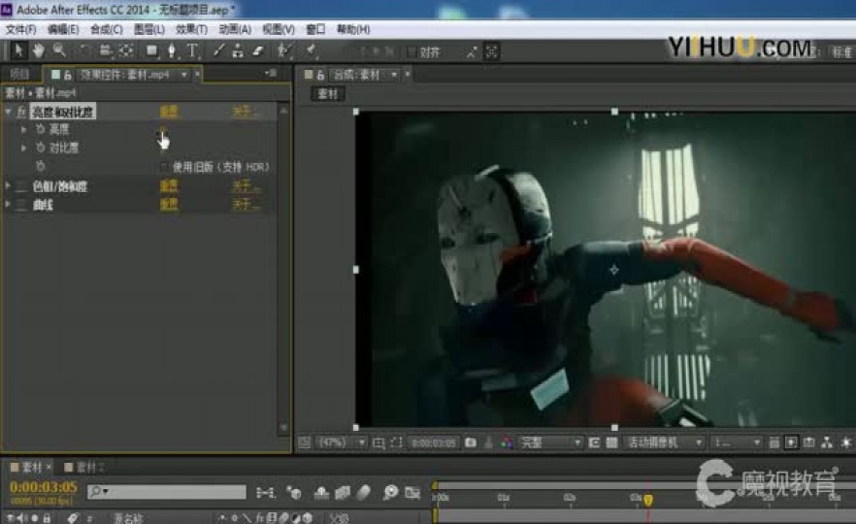Click the 素材 breadcrumb button in the viewer
The image size is (856, 524).
pyautogui.click(x=328, y=94)
